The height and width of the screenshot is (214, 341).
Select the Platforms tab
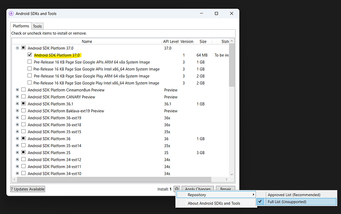(x=21, y=26)
